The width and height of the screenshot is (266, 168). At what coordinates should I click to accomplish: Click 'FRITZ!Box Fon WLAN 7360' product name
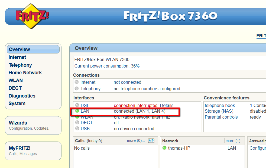[x=102, y=59]
